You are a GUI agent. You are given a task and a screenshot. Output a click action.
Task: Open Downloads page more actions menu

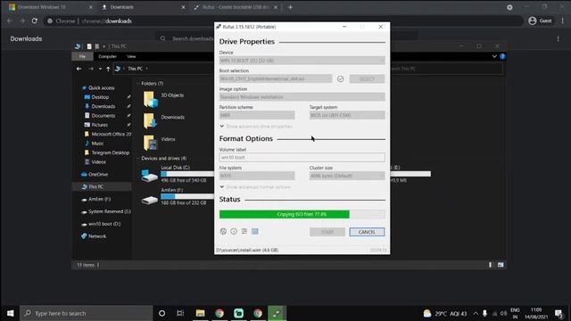558,38
